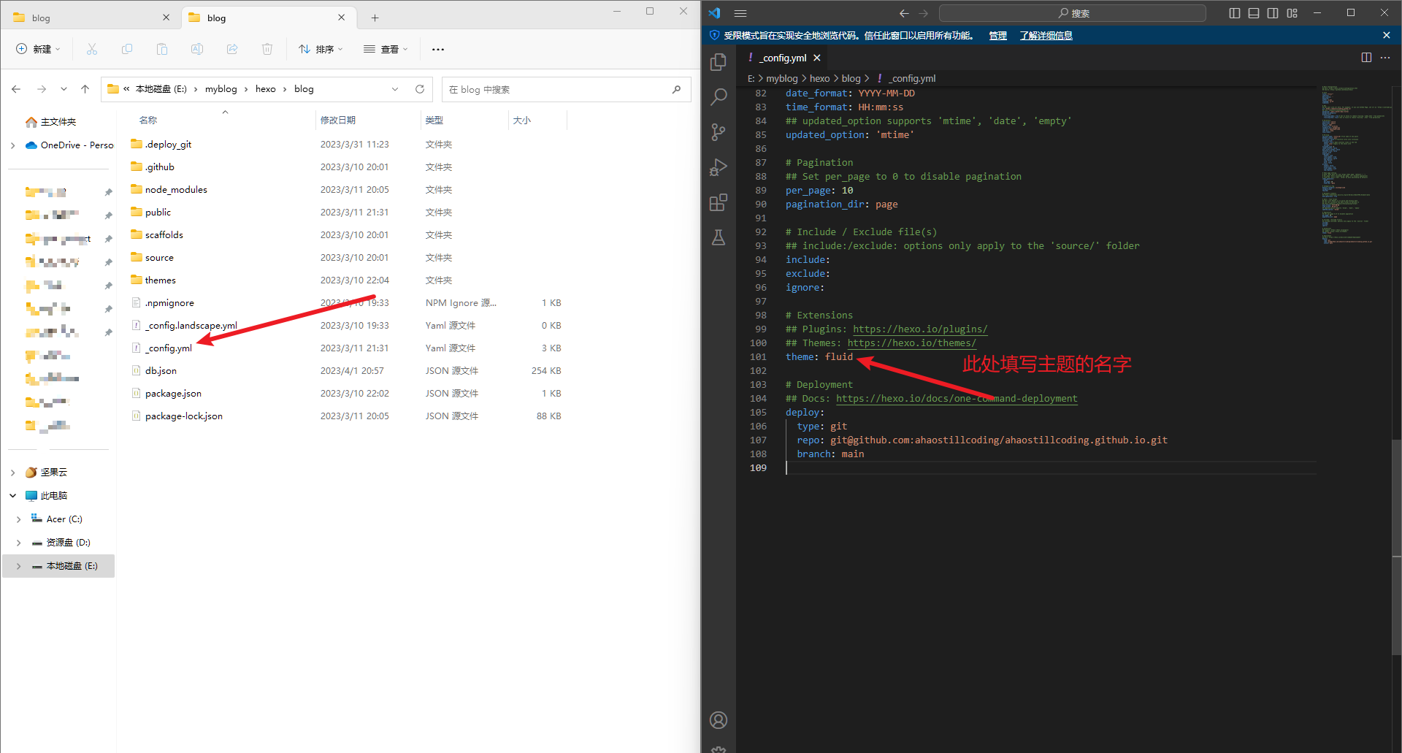
Task: Open recent locations dropdown in Explorer
Action: (64, 89)
